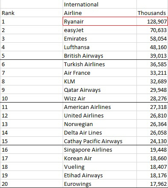This screenshot has width=168, height=188.
Task: Select the KLM cell
Action: click(x=100, y=81)
